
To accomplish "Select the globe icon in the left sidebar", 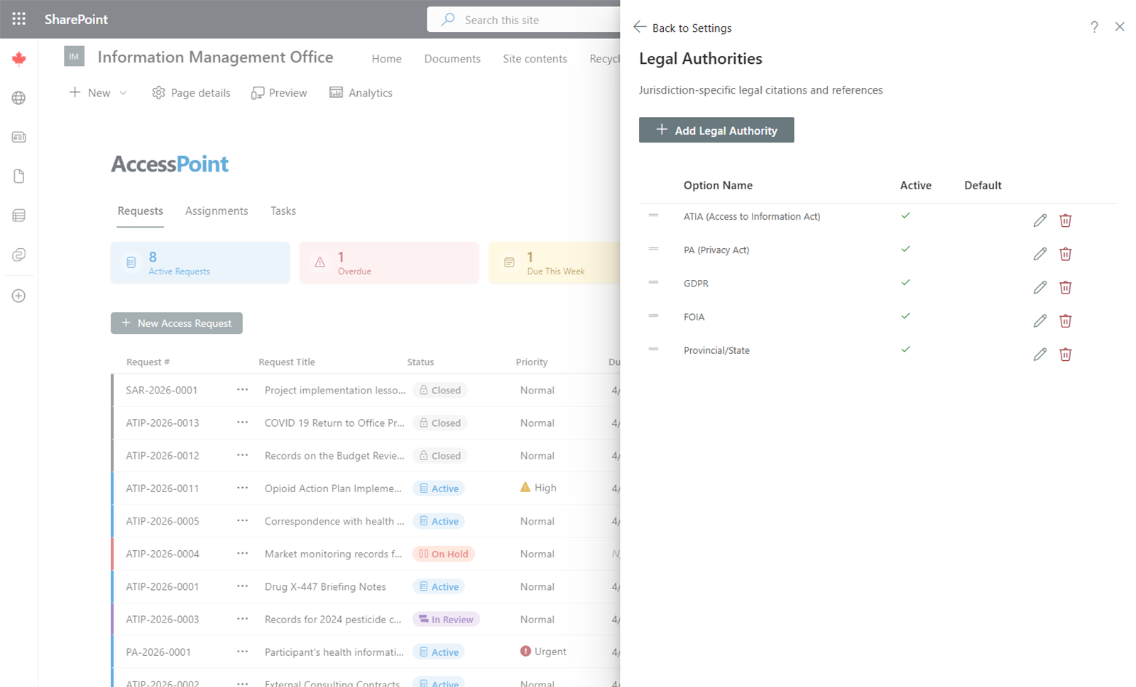I will click(x=18, y=98).
